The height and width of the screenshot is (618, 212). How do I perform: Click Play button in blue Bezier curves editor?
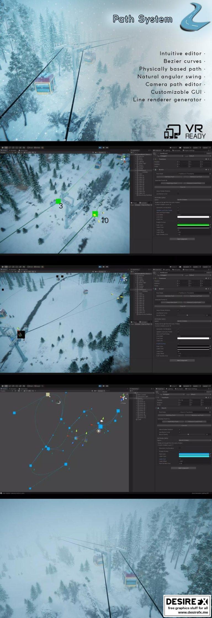coord(100,386)
